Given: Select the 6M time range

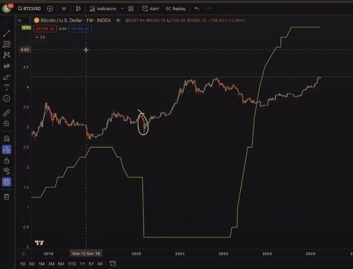Looking at the screenshot, I should coord(61,264).
